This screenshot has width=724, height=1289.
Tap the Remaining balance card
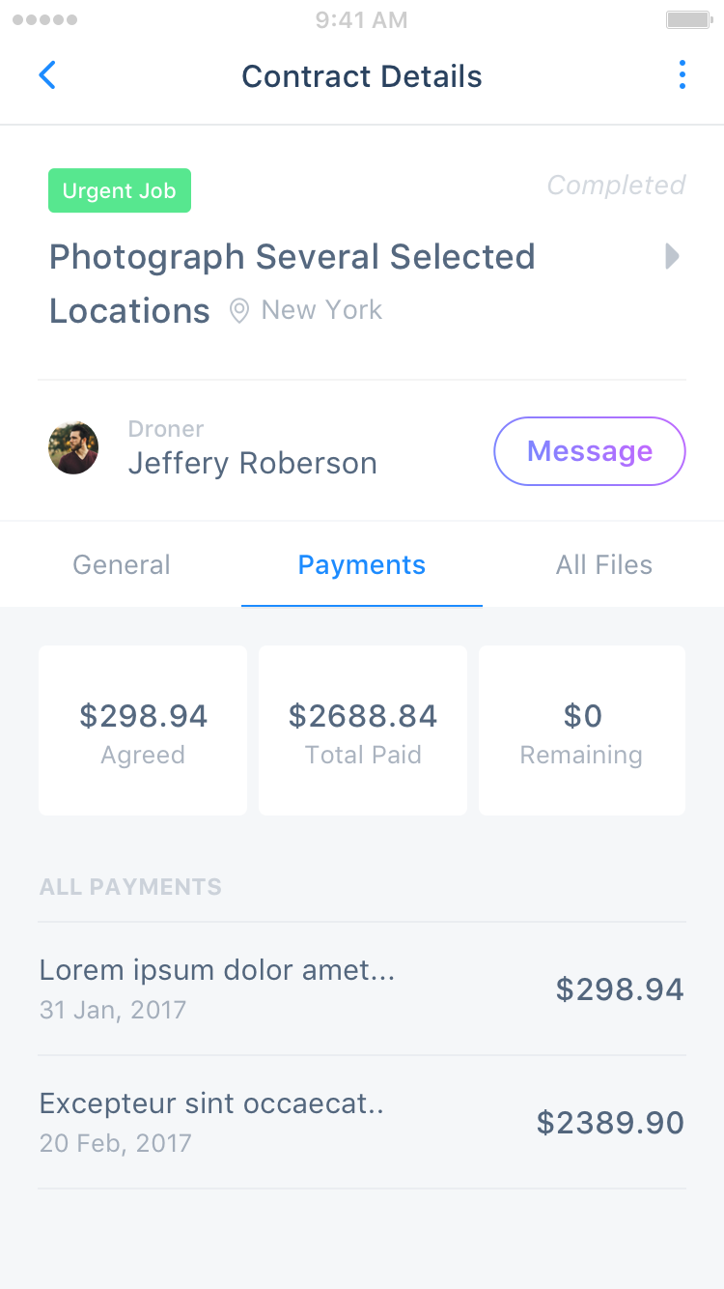point(582,730)
